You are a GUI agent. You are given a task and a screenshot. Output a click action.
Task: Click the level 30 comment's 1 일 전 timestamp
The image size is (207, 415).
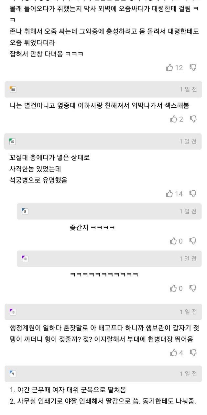pyautogui.click(x=188, y=89)
